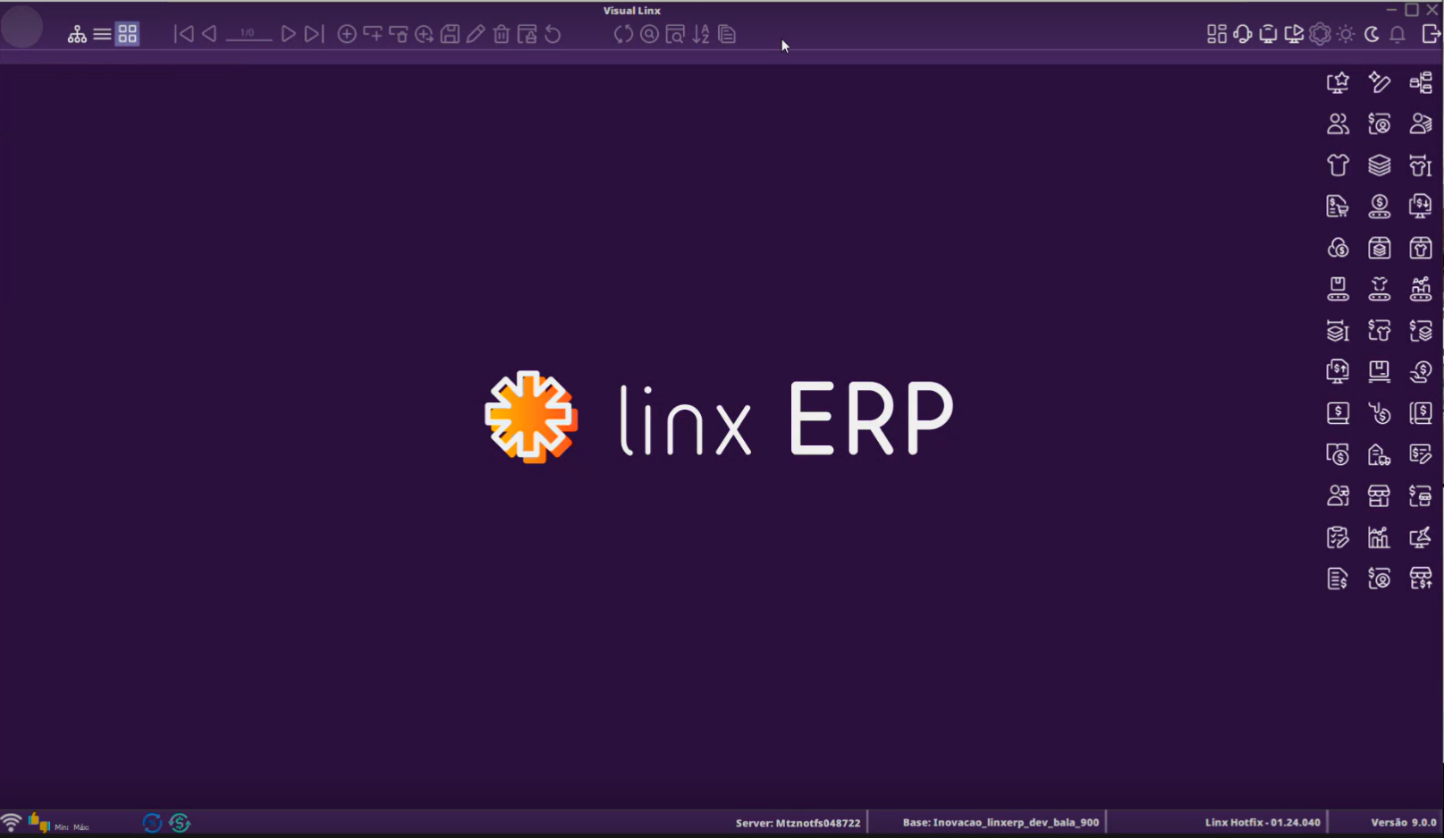Open the building with delivery truck icon
The image size is (1444, 838).
click(1380, 454)
